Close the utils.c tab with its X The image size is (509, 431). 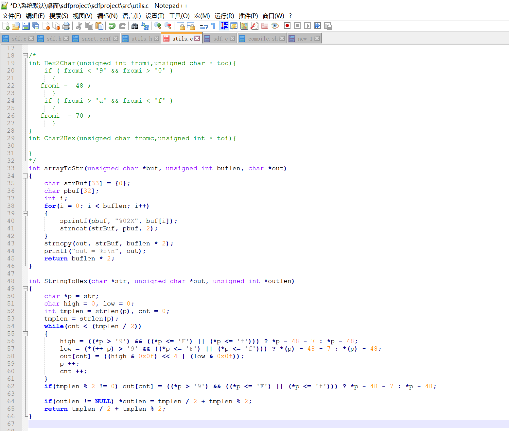(x=197, y=39)
